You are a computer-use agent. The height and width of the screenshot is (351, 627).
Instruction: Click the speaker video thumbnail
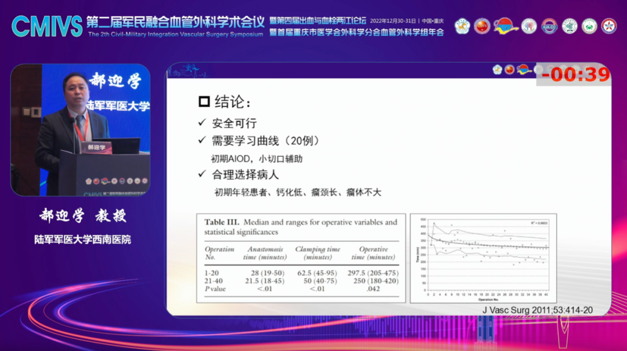pyautogui.click(x=80, y=129)
